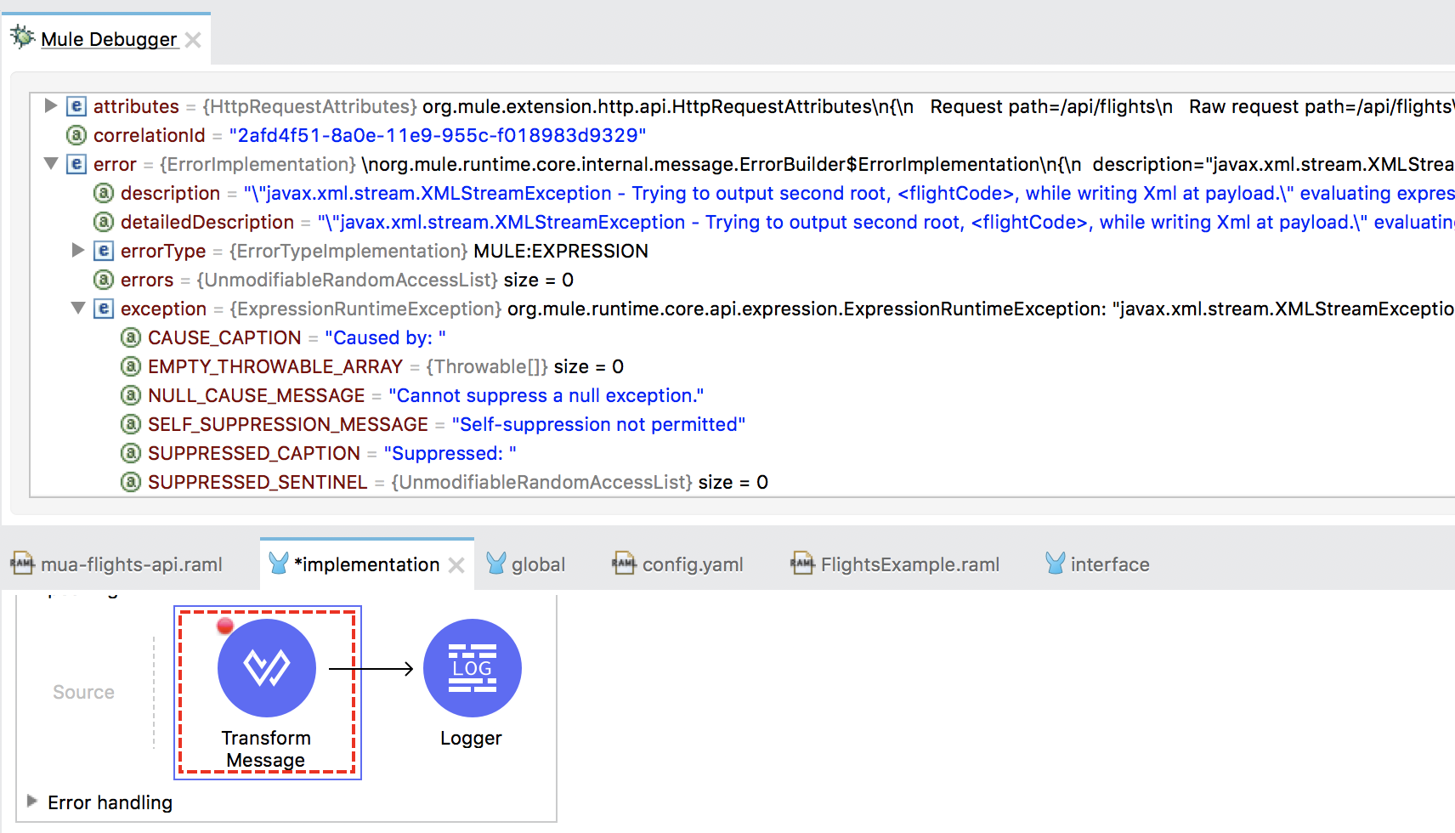This screenshot has width=1455, height=833.
Task: Click the CAUSE_CAPTION attribute icon
Action: click(x=131, y=337)
